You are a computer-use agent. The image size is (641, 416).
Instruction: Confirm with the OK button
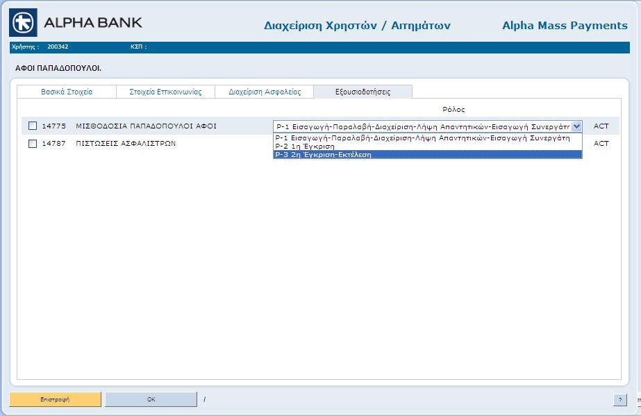pyautogui.click(x=151, y=399)
